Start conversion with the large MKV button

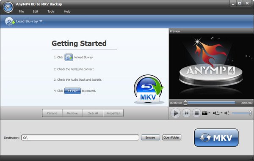tap(216, 138)
